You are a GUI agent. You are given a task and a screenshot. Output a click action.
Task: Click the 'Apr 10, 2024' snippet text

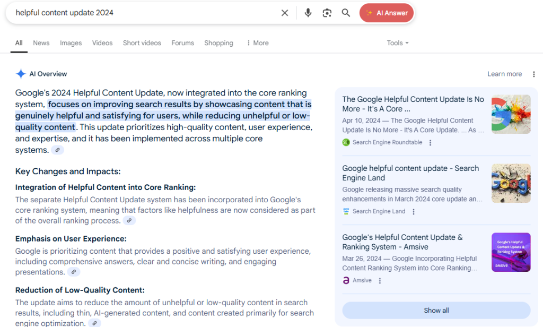361,121
